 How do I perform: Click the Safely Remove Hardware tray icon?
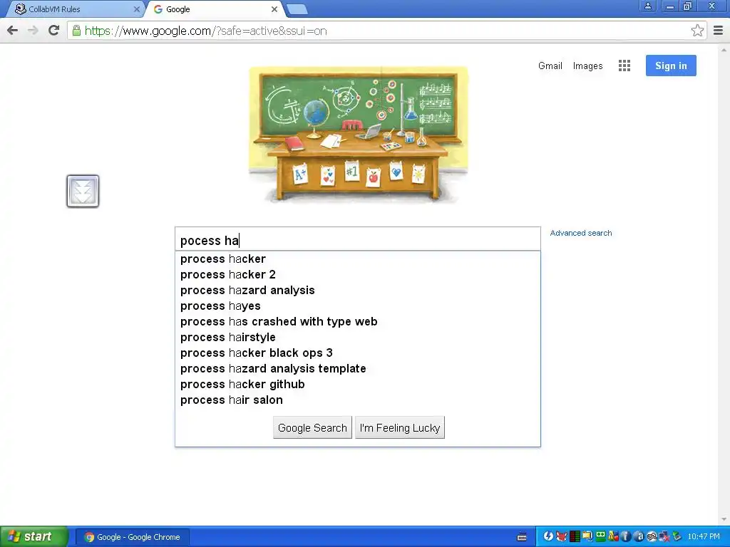click(677, 536)
